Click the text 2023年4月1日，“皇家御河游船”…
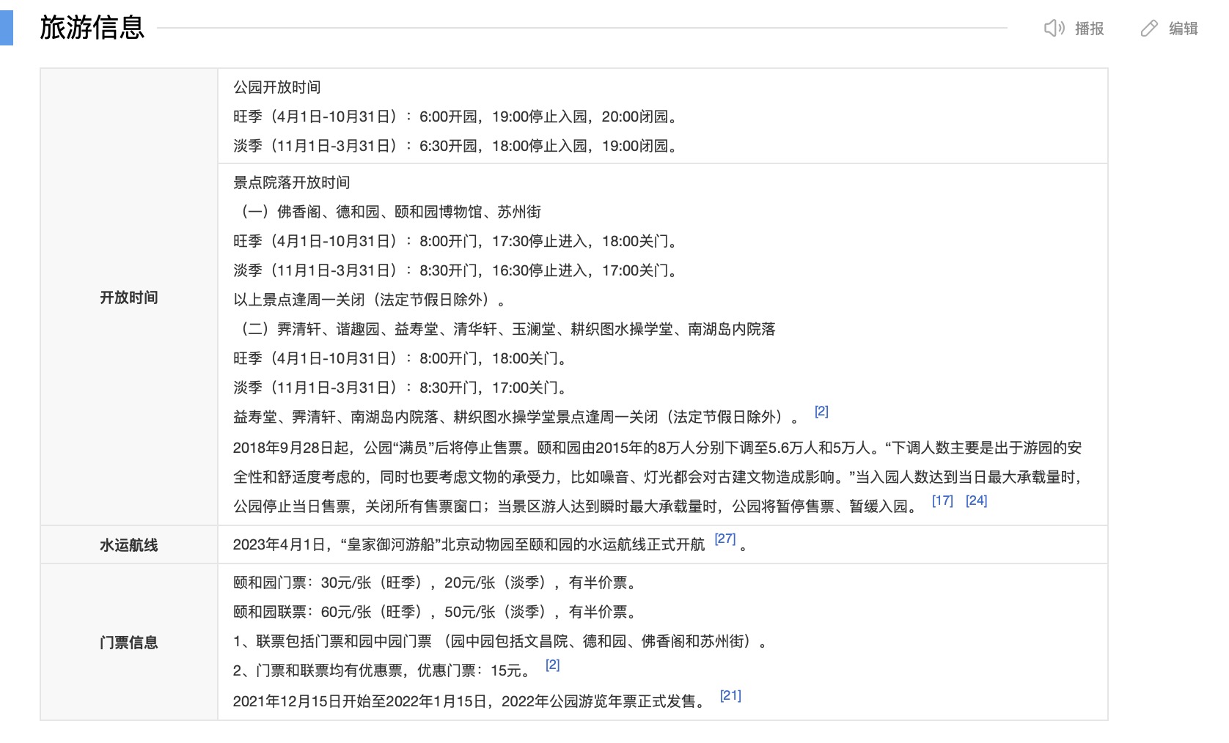The image size is (1229, 743). tap(469, 544)
